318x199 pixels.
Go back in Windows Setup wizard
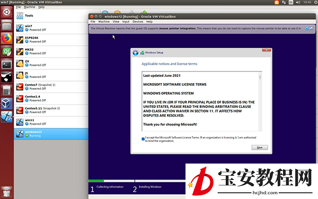(x=136, y=53)
